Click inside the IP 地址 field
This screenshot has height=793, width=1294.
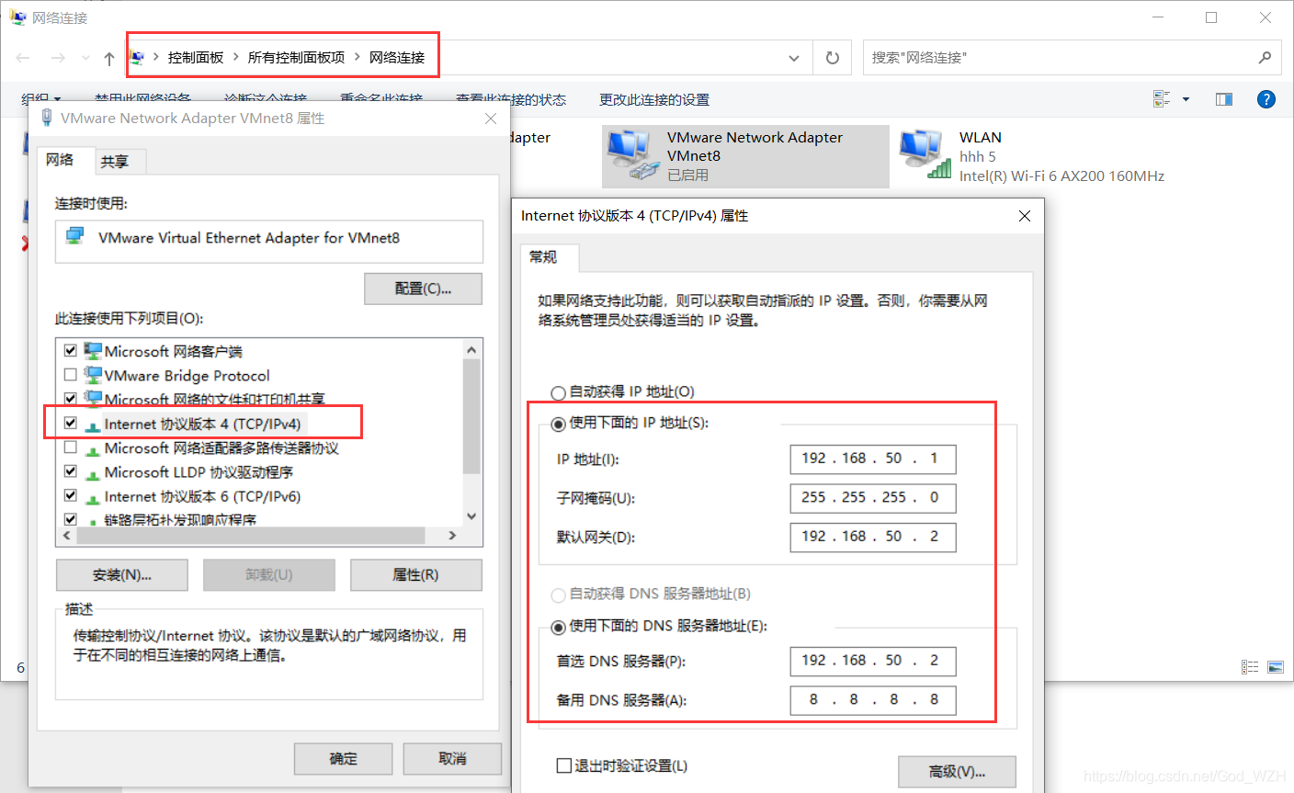(x=872, y=459)
